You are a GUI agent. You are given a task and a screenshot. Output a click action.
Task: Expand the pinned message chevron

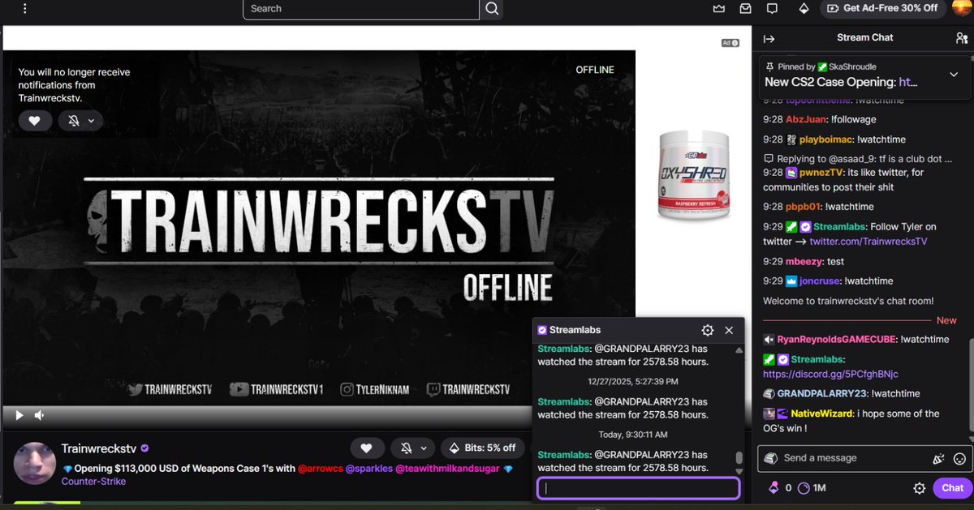pyautogui.click(x=954, y=75)
